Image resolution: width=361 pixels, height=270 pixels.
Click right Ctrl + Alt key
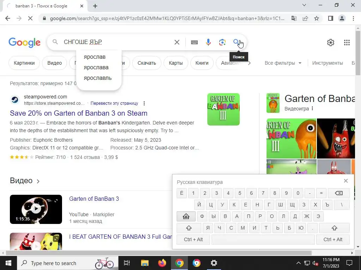pyautogui.click(x=333, y=239)
